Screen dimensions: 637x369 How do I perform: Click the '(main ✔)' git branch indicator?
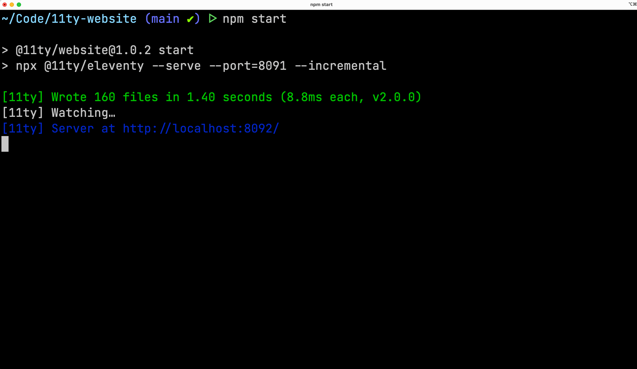point(172,19)
